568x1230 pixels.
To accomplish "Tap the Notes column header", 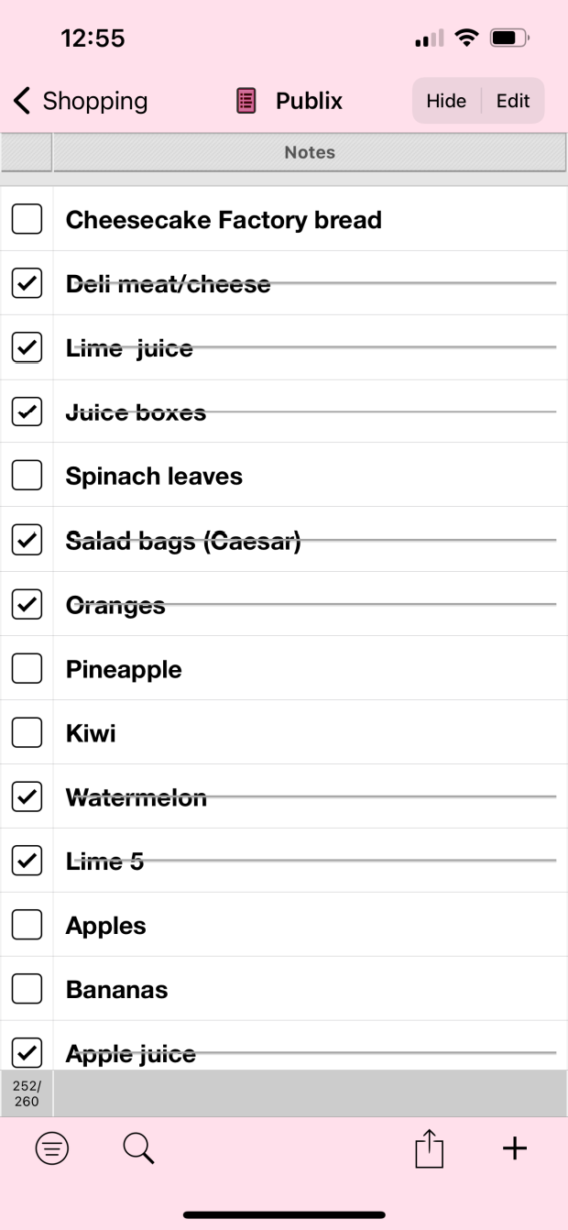I will 310,152.
